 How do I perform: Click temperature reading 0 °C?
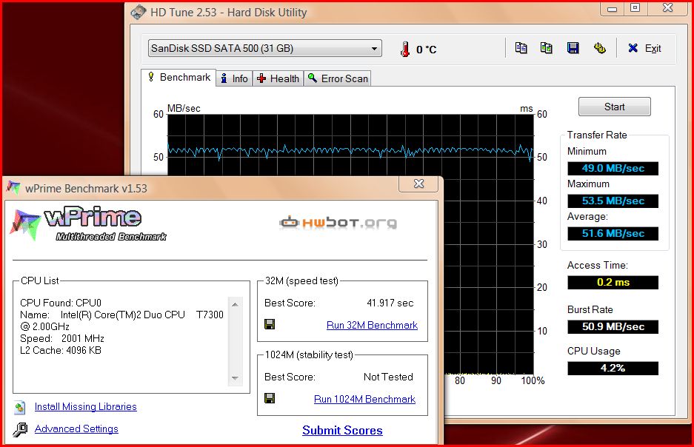coord(426,50)
